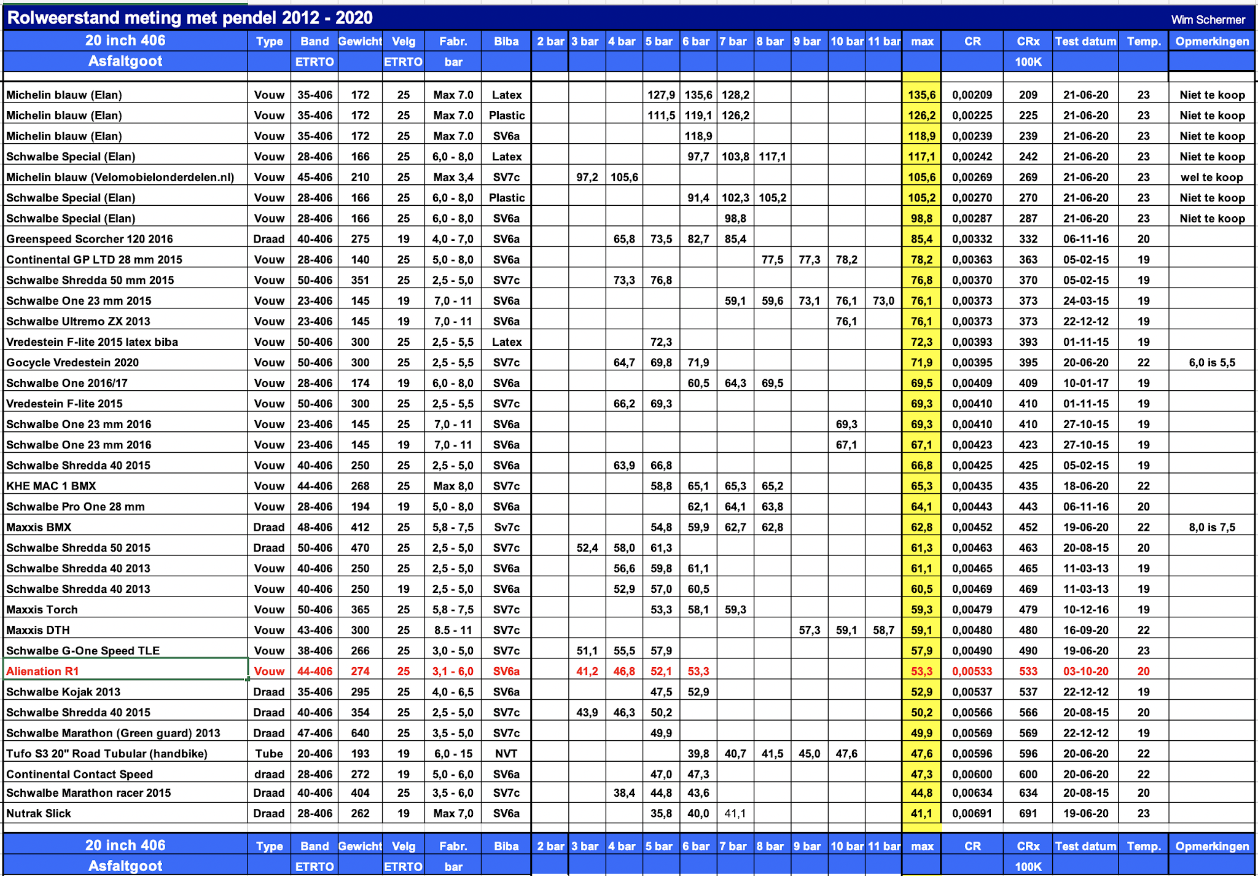Image resolution: width=1258 pixels, height=876 pixels.
Task: Click yellow max cell showing 135,6
Action: point(921,95)
